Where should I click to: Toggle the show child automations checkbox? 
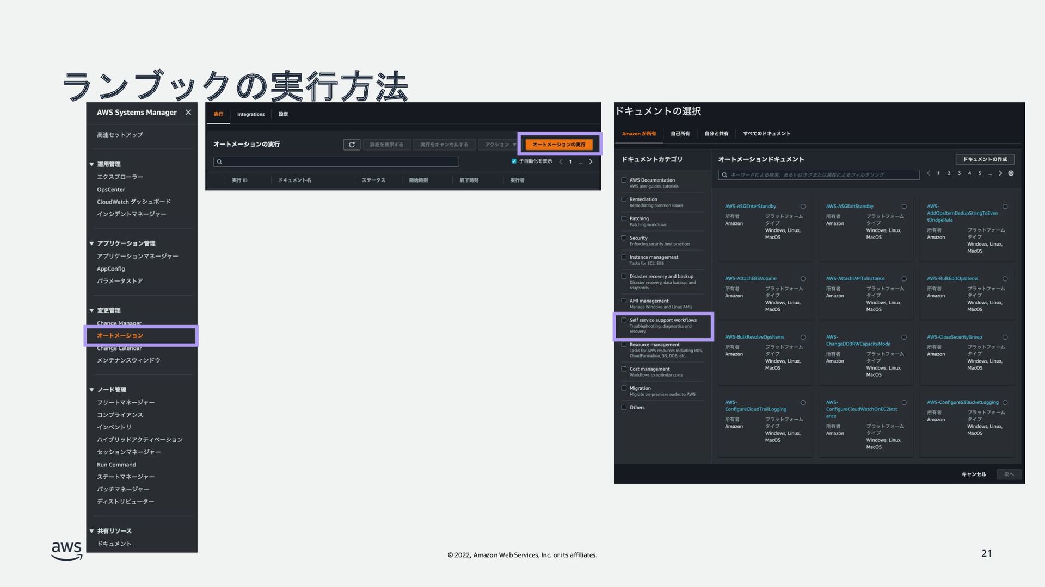click(514, 161)
